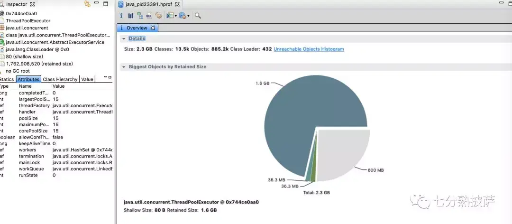Select the Attributes tab
Screen dimensions: 512x224
coord(28,79)
